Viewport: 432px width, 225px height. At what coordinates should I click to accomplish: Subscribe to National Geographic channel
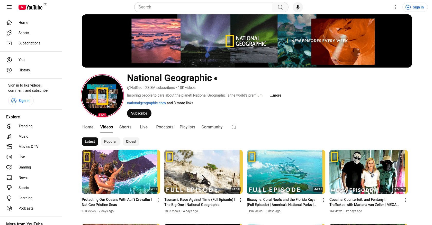pyautogui.click(x=139, y=113)
